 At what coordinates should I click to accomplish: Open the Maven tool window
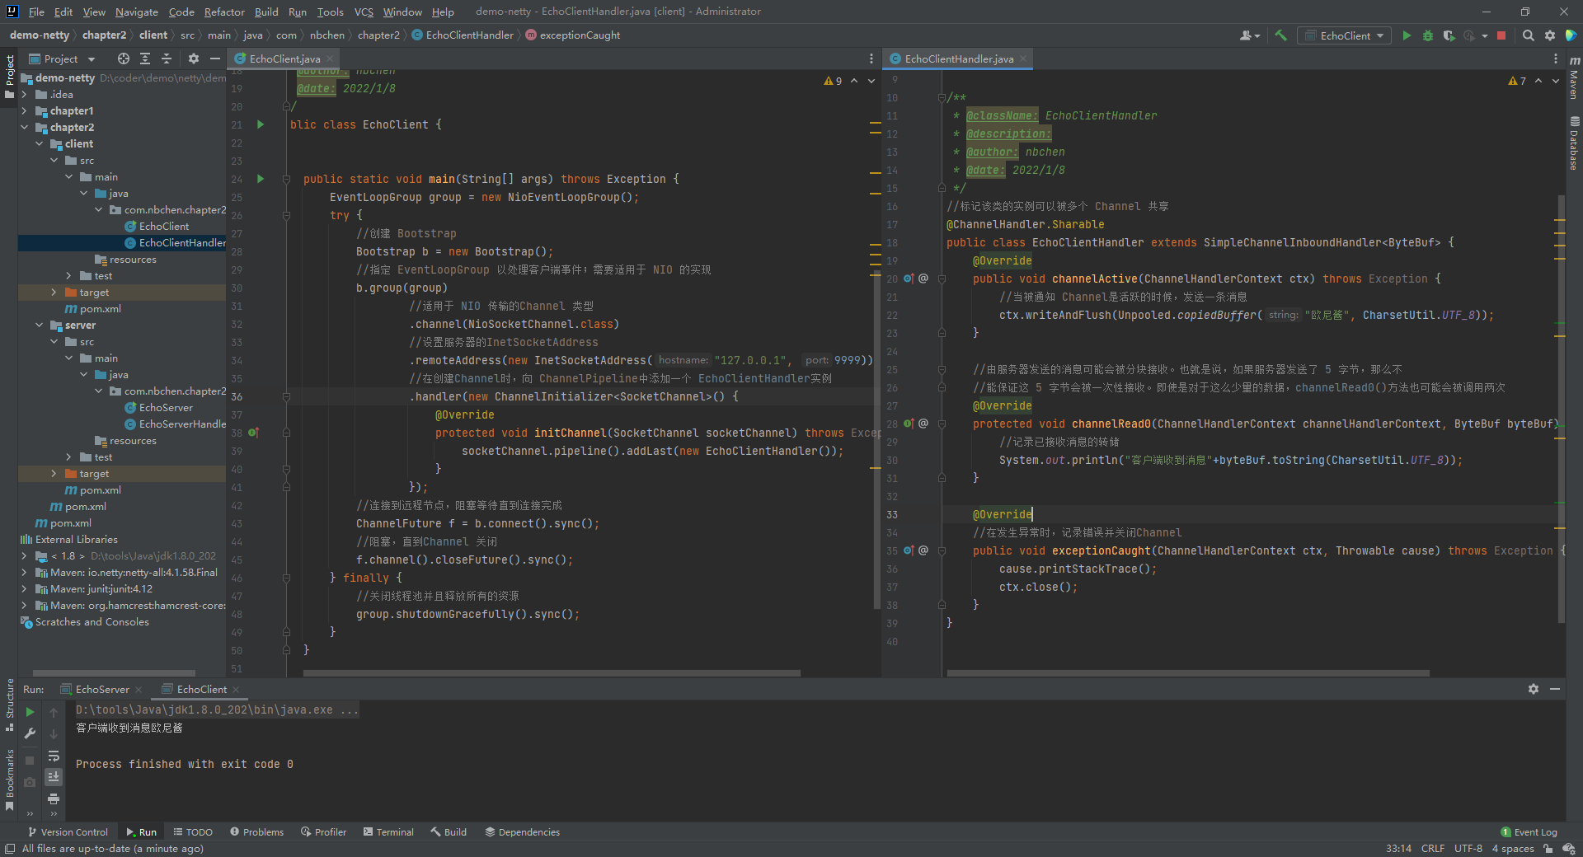pos(1574,77)
